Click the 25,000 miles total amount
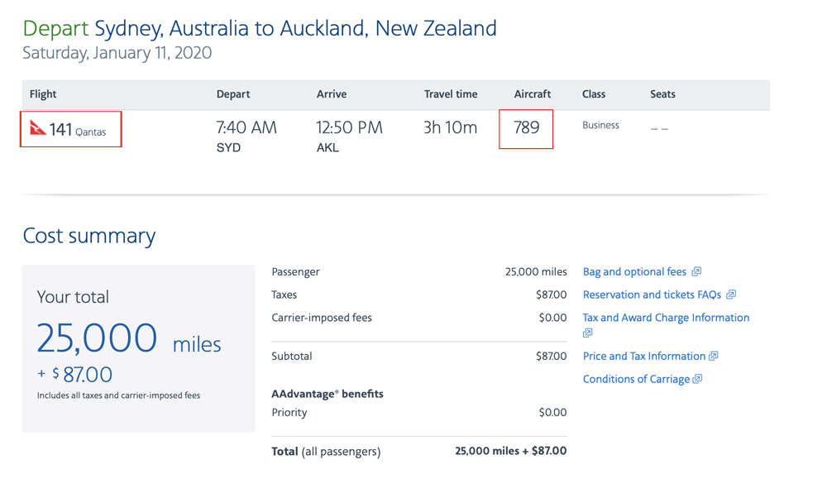827x479 pixels. click(x=129, y=338)
